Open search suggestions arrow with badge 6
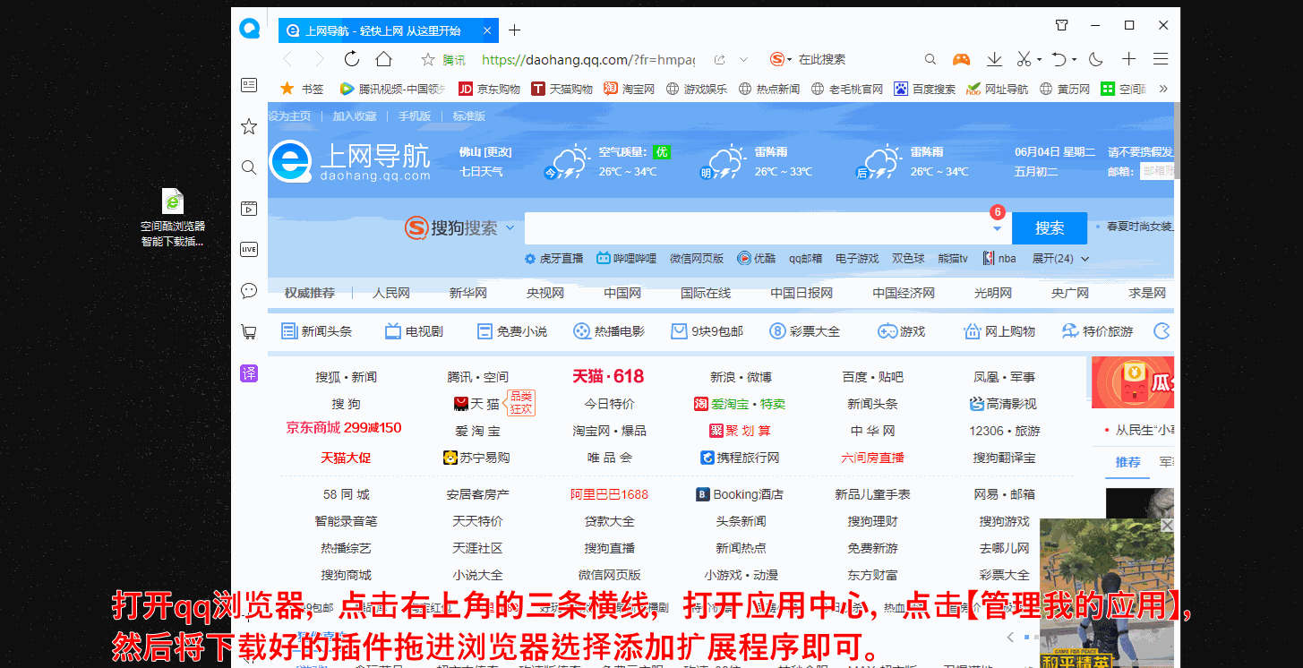The height and width of the screenshot is (668, 1303). click(x=997, y=228)
